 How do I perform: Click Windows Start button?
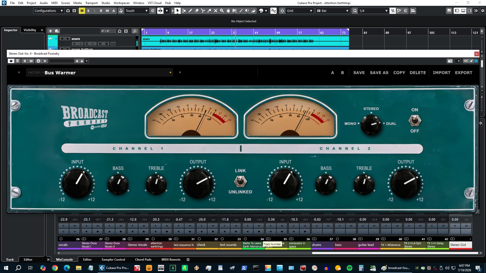point(6,268)
